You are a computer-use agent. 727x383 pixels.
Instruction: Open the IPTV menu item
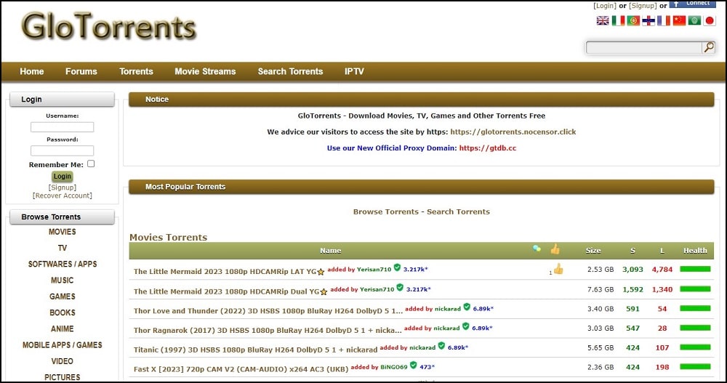coord(354,71)
